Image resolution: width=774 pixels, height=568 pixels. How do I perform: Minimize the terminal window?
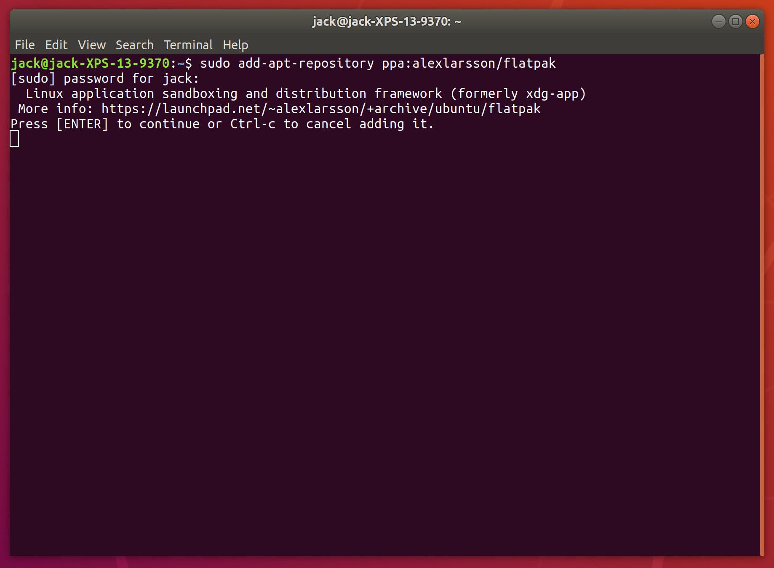[x=718, y=21]
